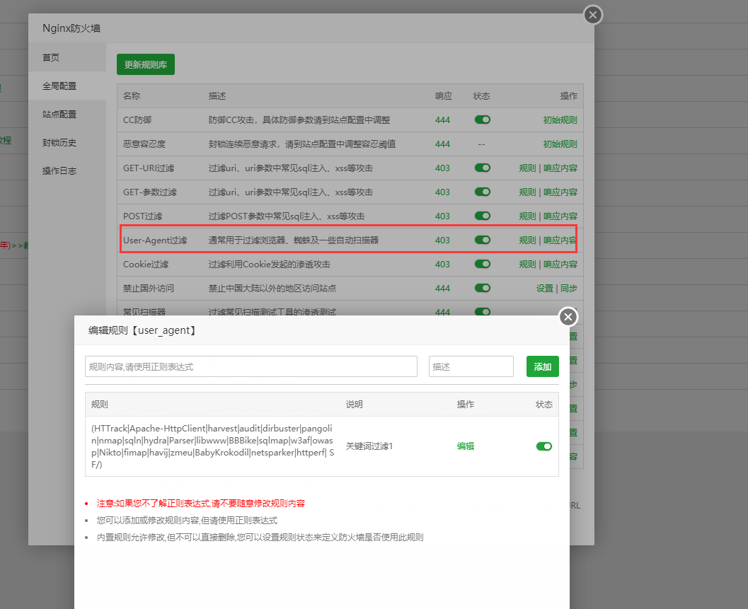Open 规则 link for User-Agent过滤
The width and height of the screenshot is (748, 609).
(528, 240)
